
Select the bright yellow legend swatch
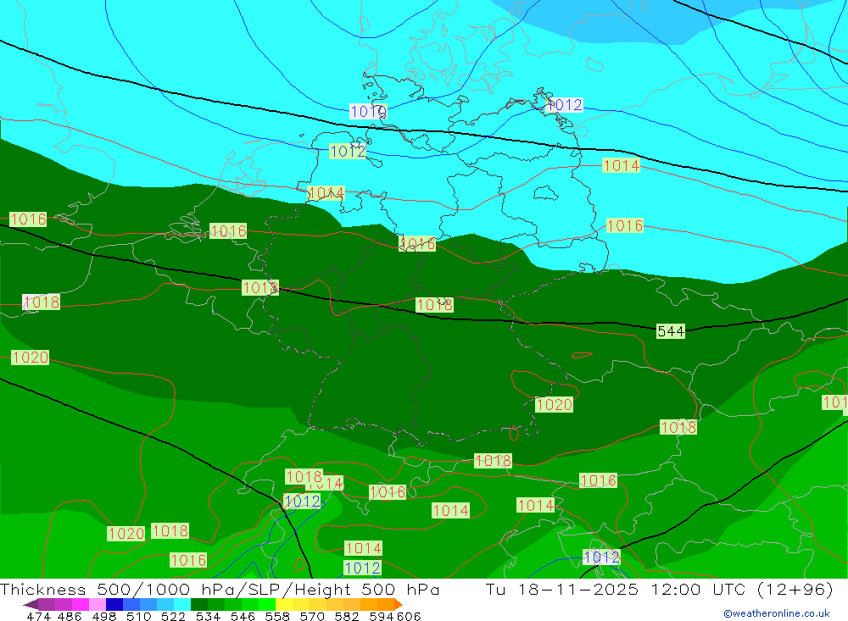[284, 604]
